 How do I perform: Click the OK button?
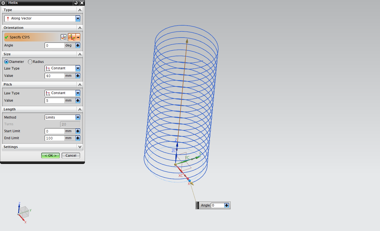tap(51, 156)
